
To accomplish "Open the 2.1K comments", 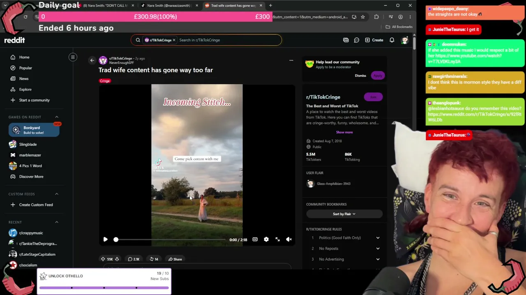I will pos(134,259).
